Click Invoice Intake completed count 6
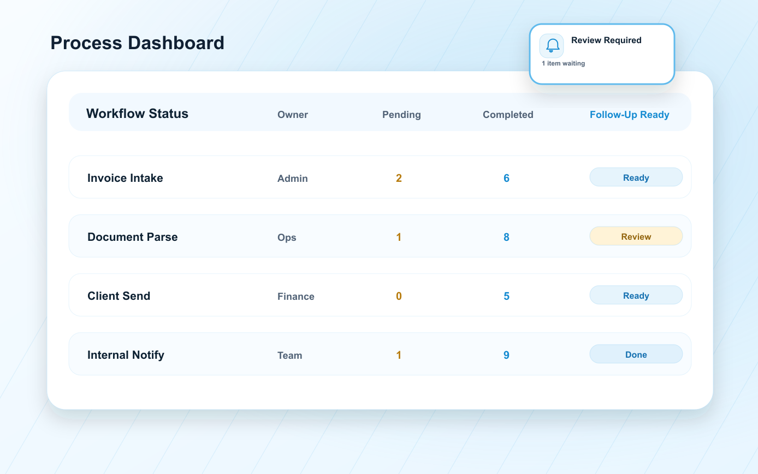The width and height of the screenshot is (758, 474). (506, 178)
